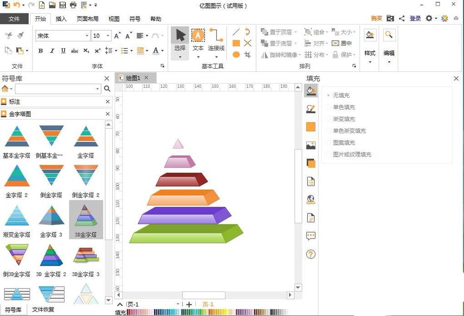The height and width of the screenshot is (316, 464).
Task: Open the search icon in 符号库 panel
Action: pyautogui.click(x=107, y=88)
